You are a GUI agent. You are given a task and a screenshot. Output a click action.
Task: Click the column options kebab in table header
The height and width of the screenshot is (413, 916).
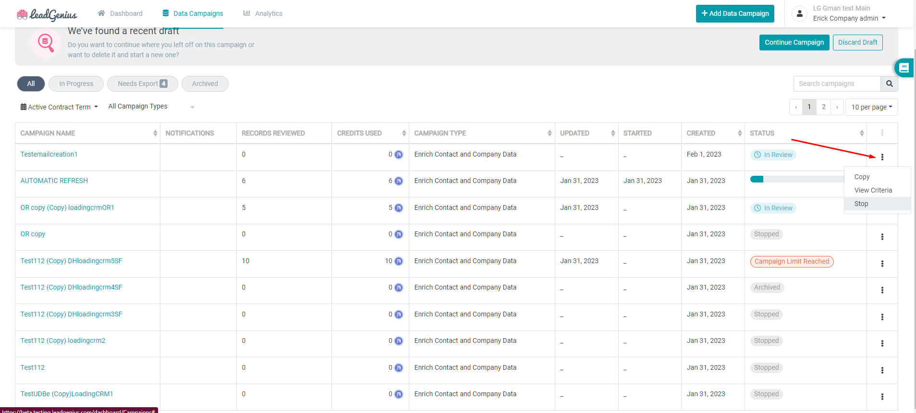(882, 133)
